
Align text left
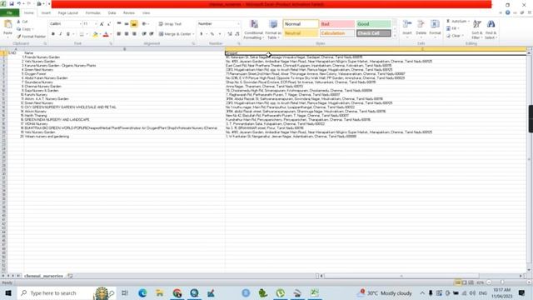click(118, 34)
